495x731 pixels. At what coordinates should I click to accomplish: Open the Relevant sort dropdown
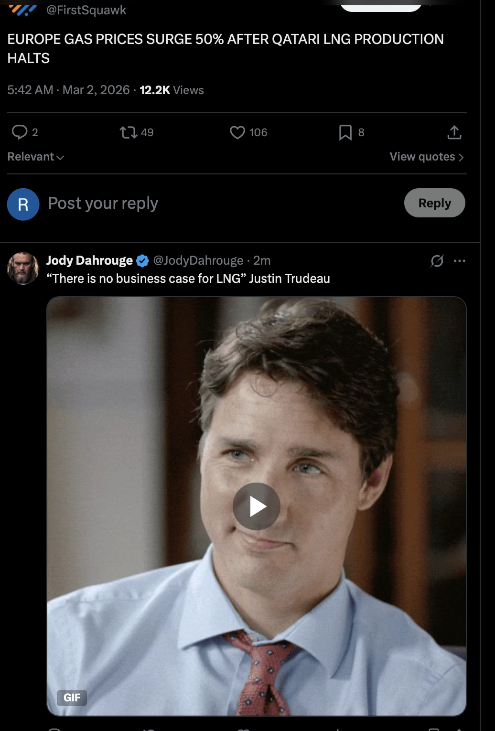click(x=36, y=157)
